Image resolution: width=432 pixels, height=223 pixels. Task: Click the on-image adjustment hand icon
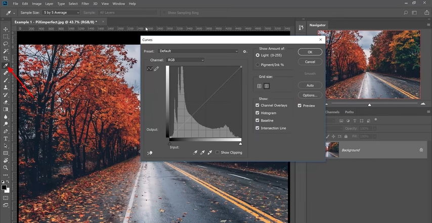click(x=150, y=153)
